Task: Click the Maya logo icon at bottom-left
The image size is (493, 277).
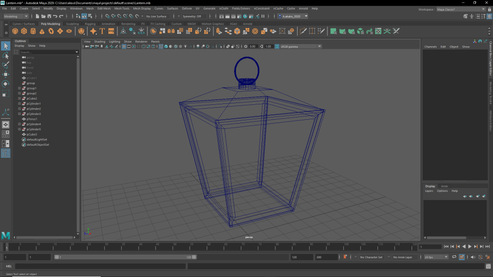Action: click(6, 235)
